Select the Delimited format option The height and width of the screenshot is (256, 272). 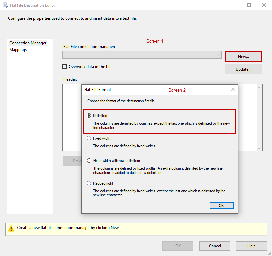click(x=89, y=115)
